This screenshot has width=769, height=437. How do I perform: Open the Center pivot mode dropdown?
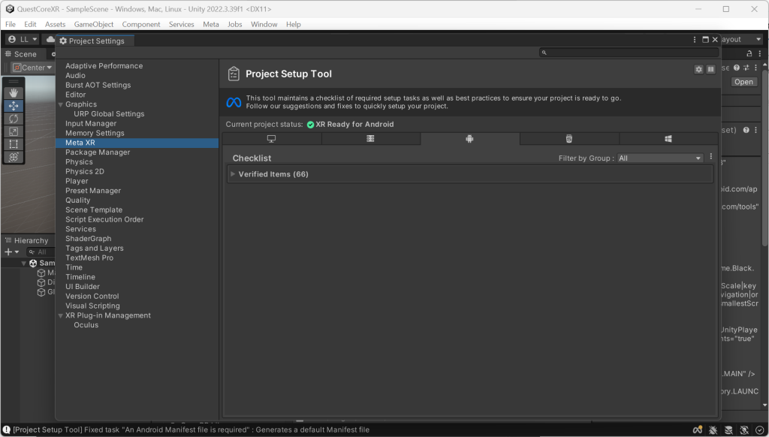[32, 68]
